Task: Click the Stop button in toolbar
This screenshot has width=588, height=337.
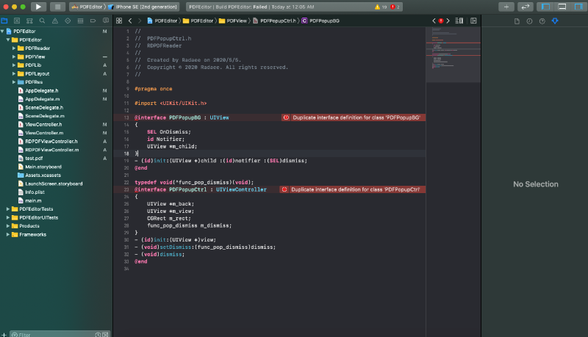Action: [x=59, y=7]
